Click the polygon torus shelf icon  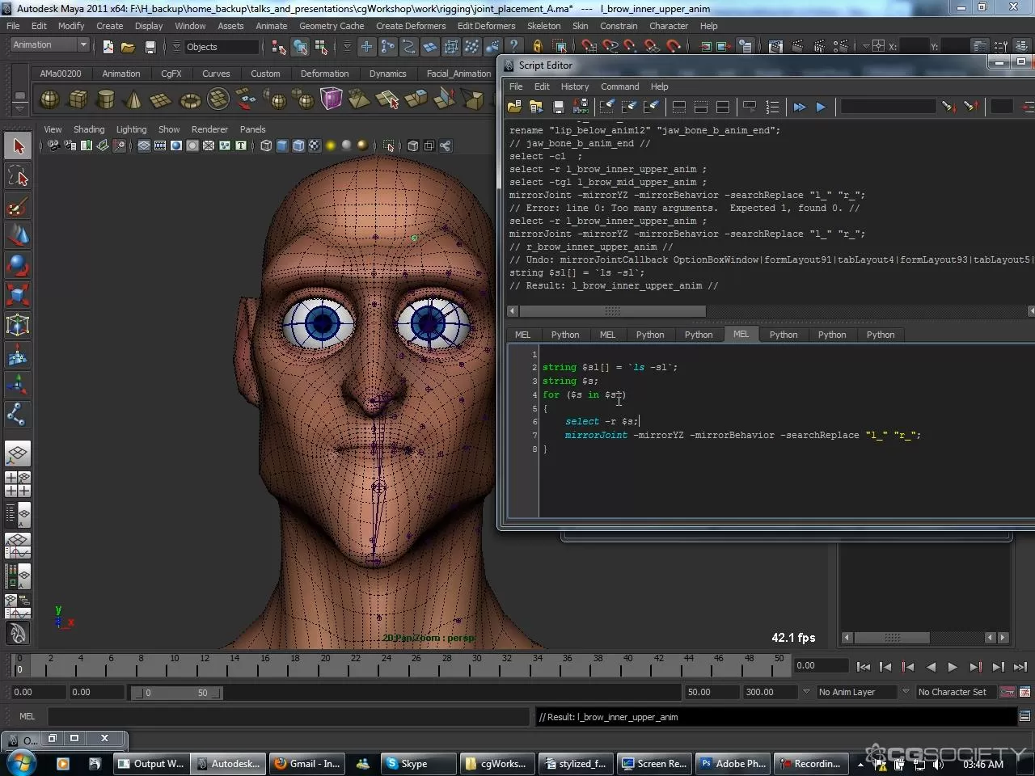click(x=190, y=100)
